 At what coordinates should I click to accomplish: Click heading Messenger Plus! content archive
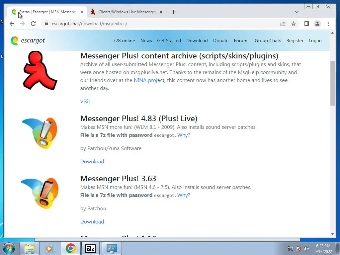(179, 56)
